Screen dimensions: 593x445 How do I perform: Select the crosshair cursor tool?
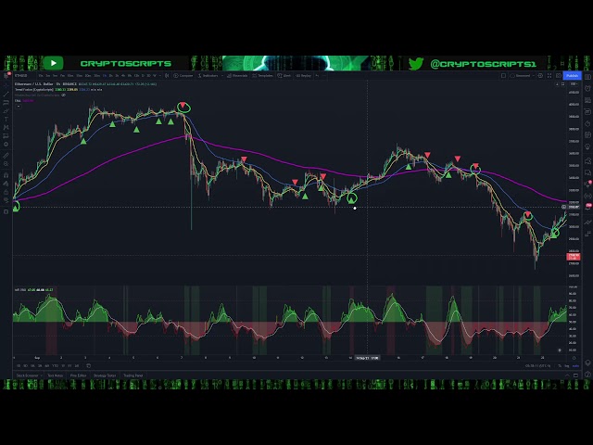[x=6, y=85]
